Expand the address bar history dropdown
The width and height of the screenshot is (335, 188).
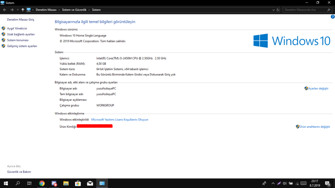click(x=274, y=10)
